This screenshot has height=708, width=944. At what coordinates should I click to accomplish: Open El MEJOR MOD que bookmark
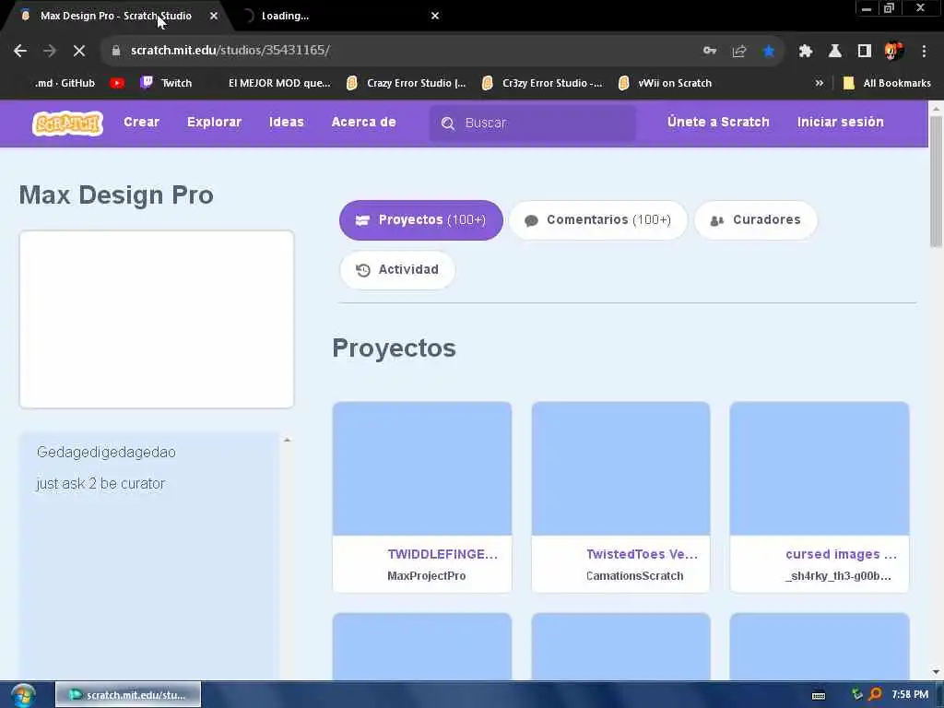(x=279, y=83)
